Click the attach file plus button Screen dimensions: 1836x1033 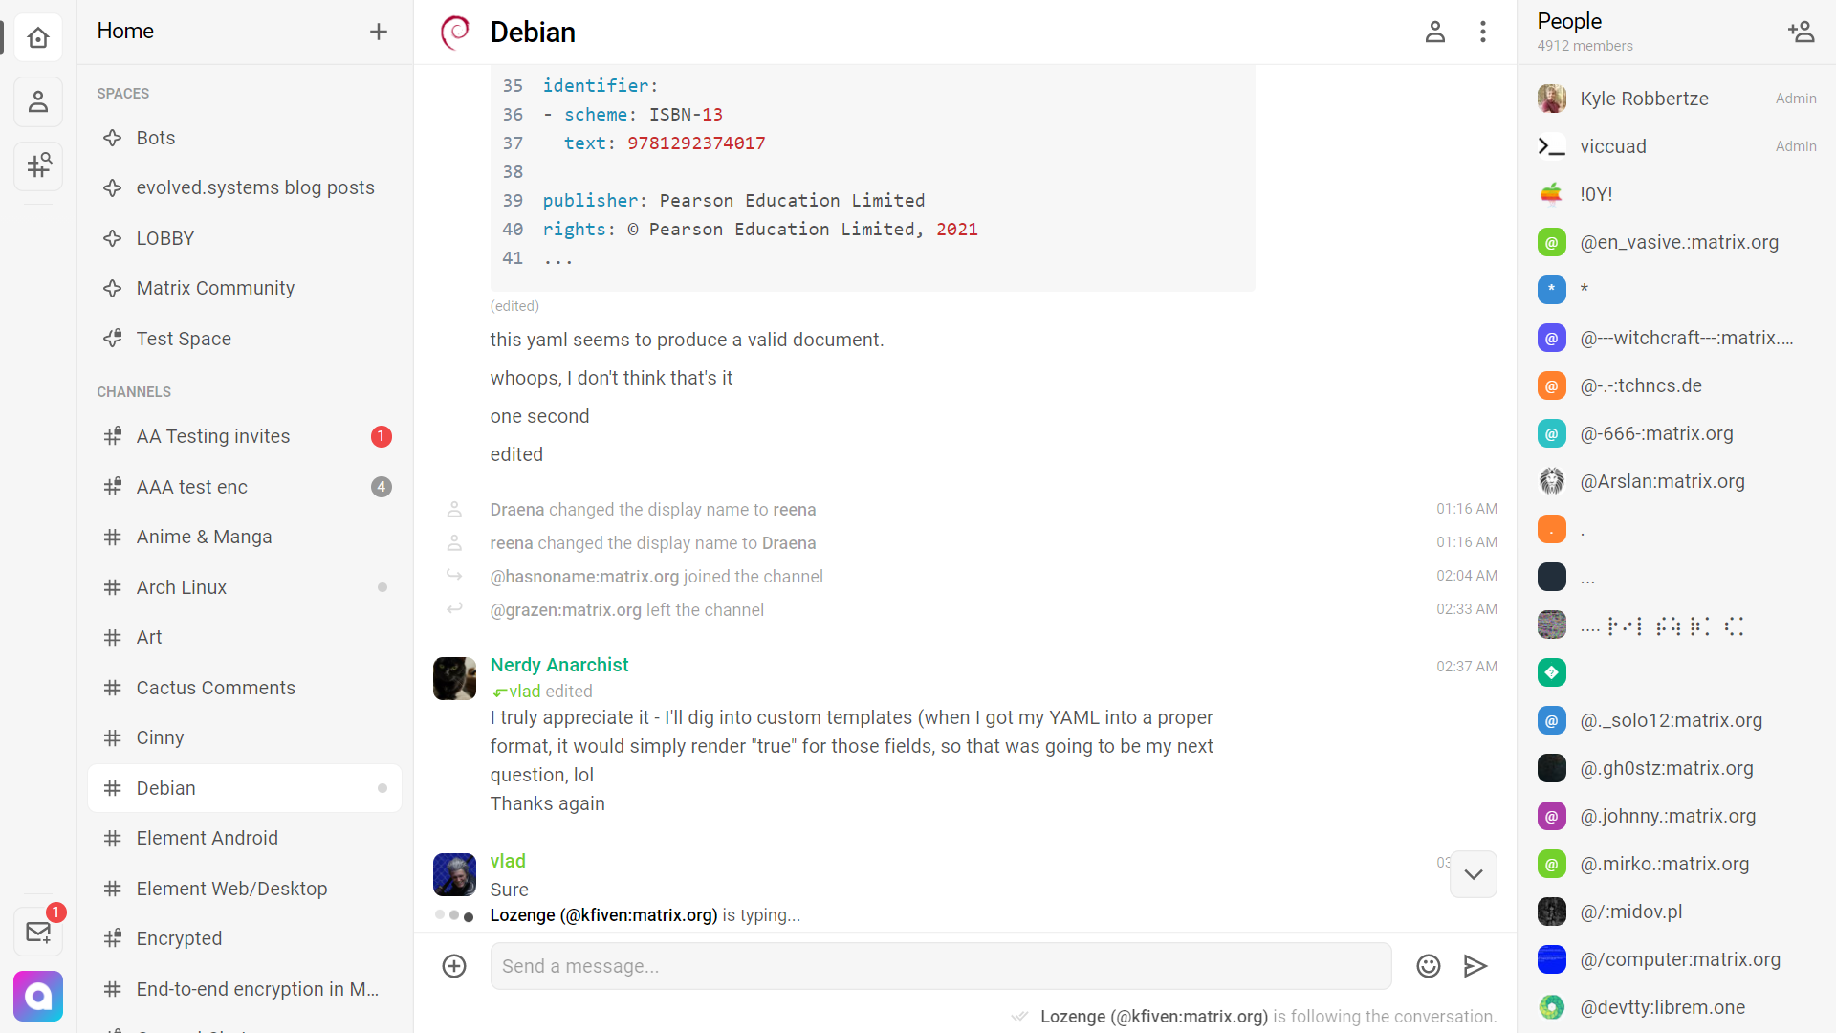pyautogui.click(x=454, y=966)
